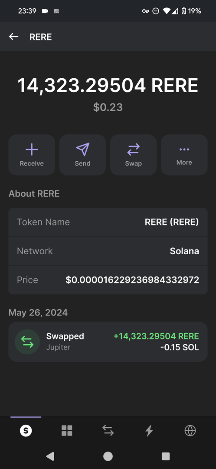The height and width of the screenshot is (469, 216).
Task: Select the Token Name row
Action: tap(108, 222)
